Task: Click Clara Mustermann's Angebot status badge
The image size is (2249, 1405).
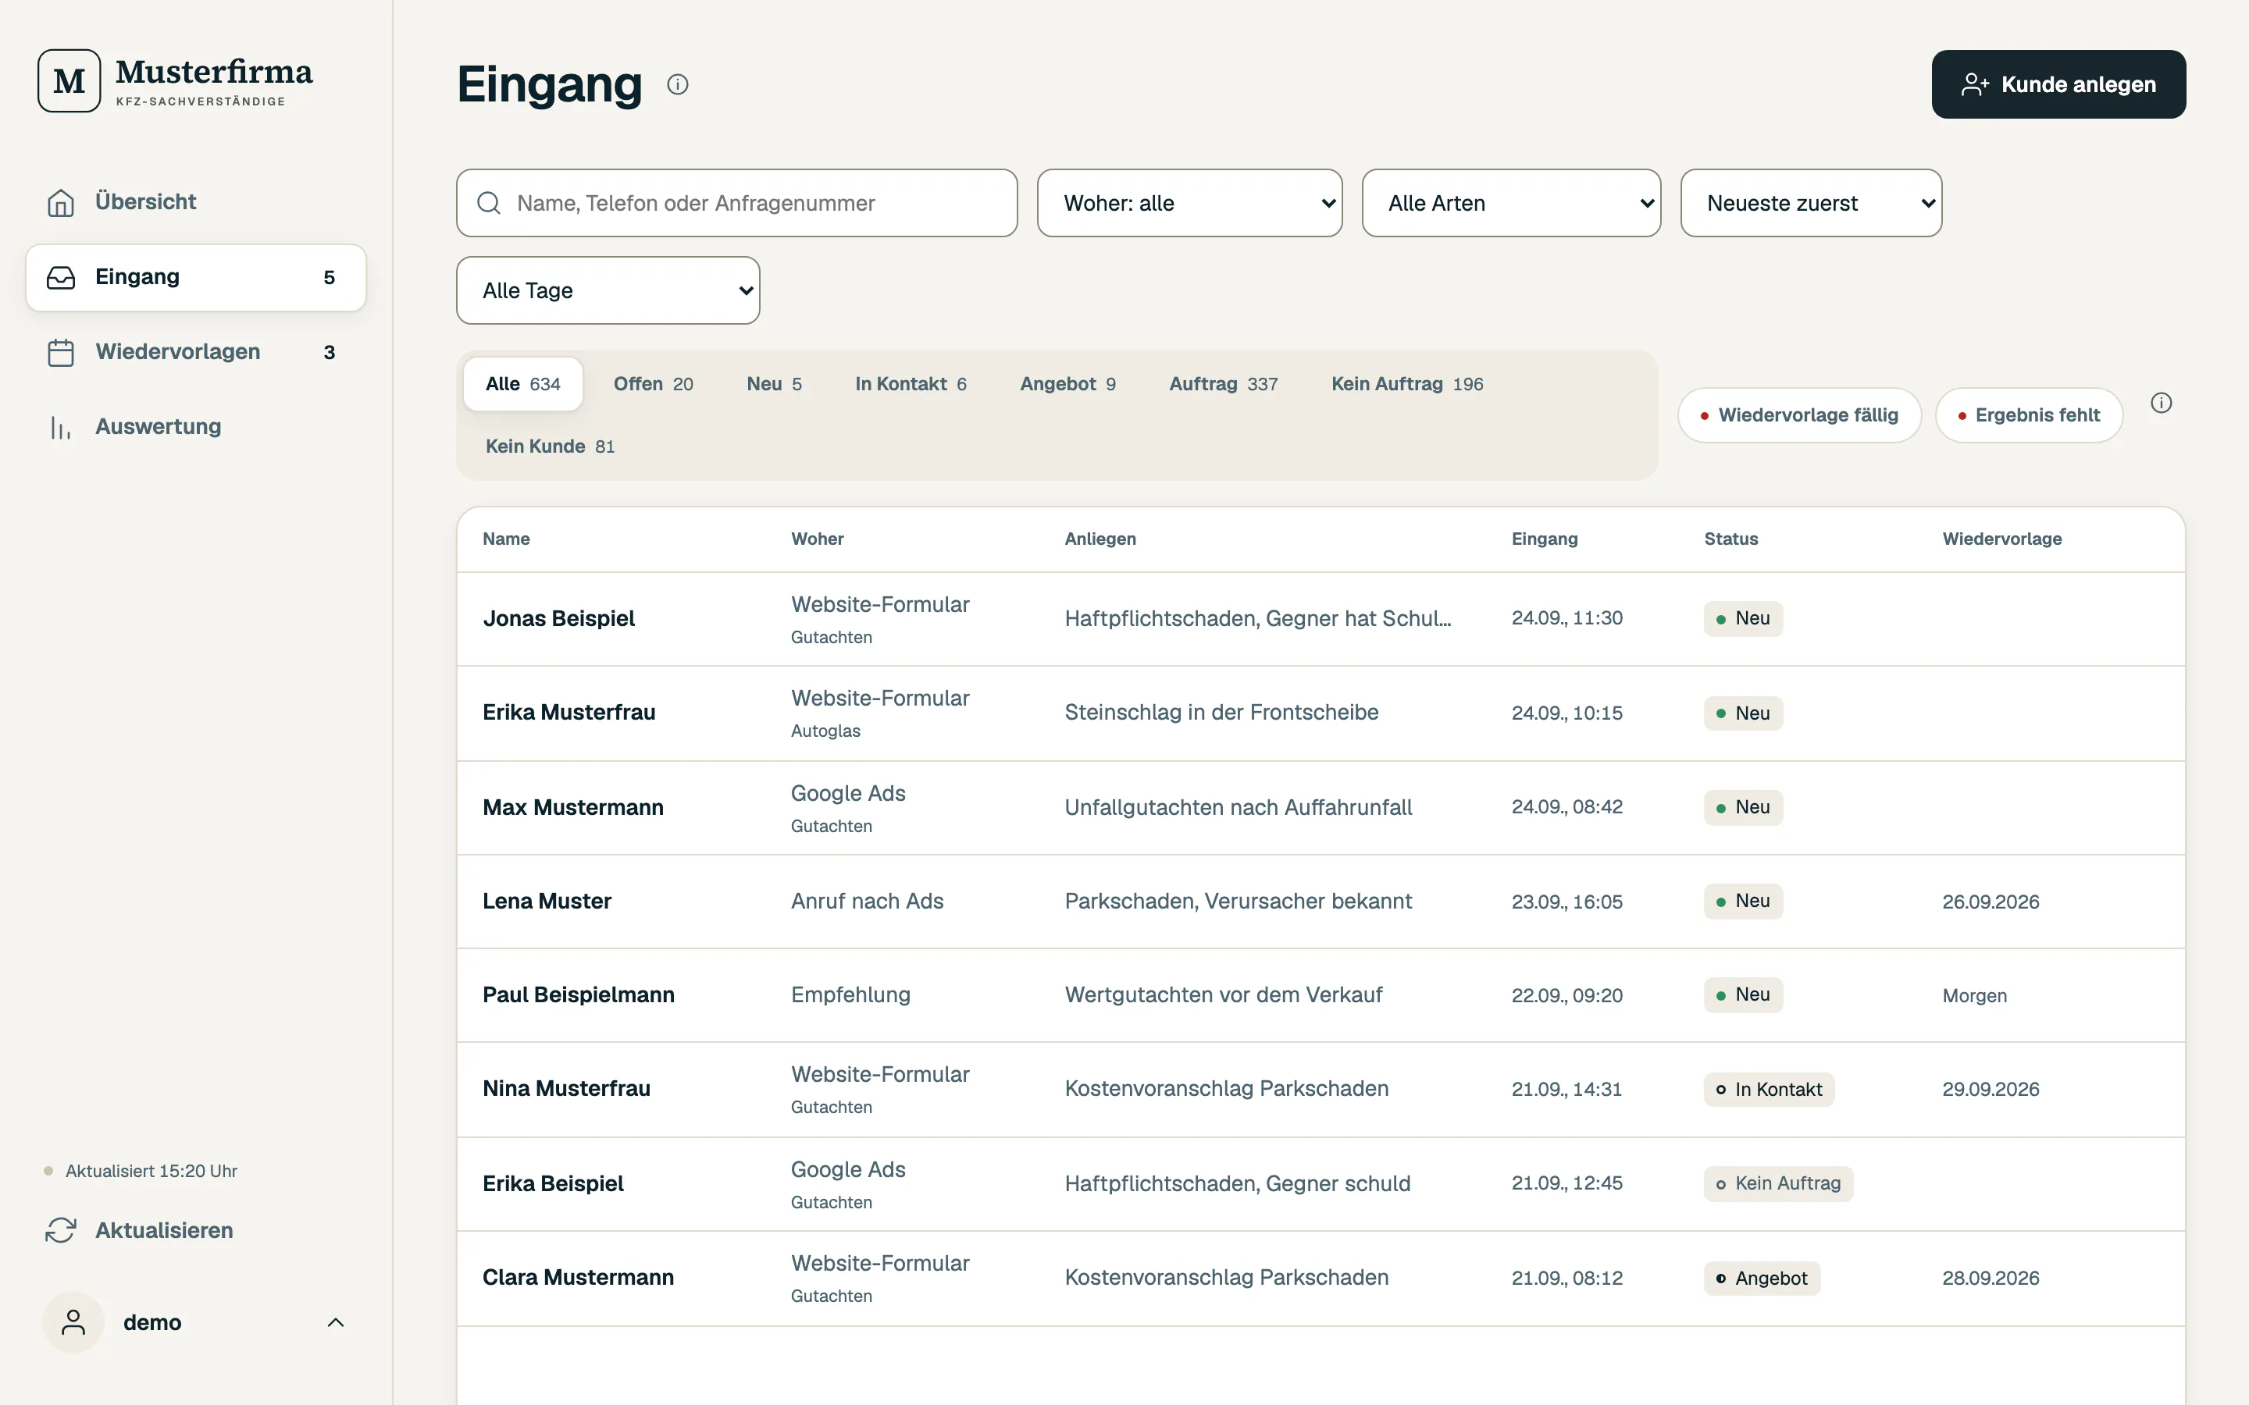Action: [x=1761, y=1279]
